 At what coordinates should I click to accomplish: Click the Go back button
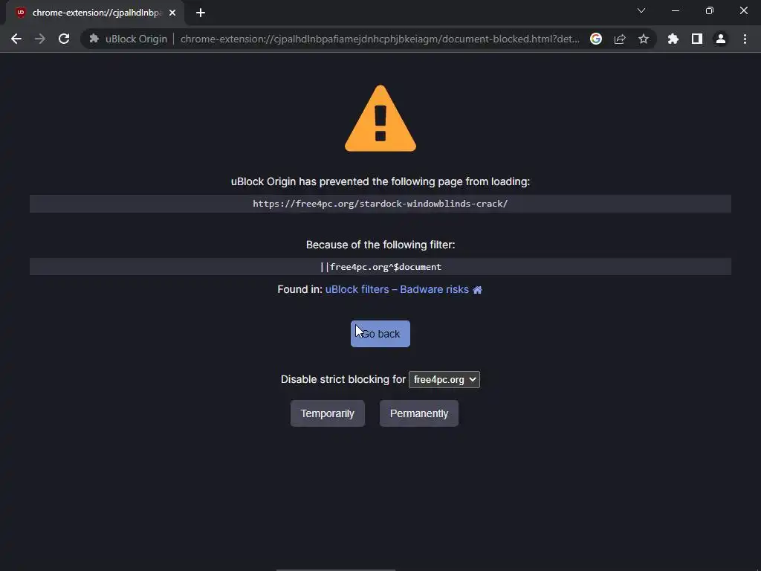(x=380, y=334)
